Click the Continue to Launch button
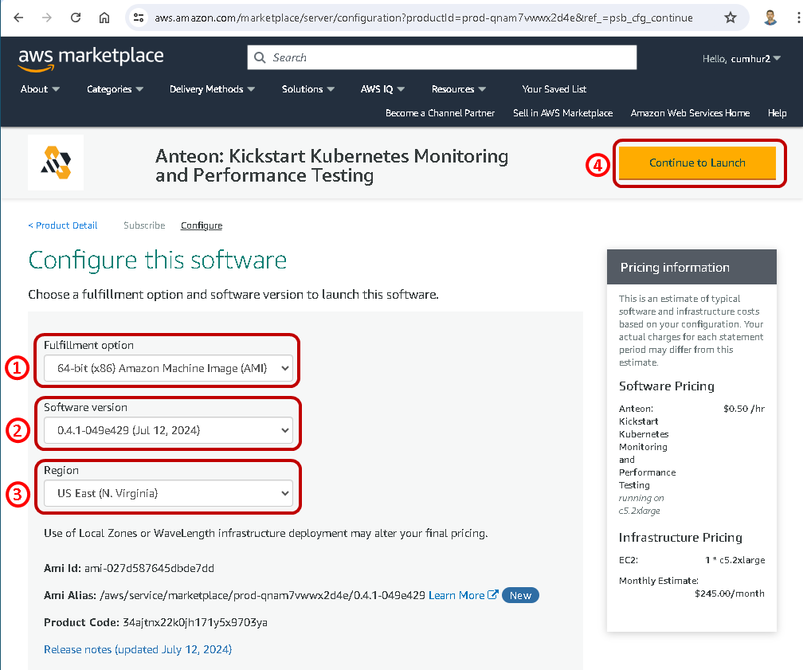 coord(697,163)
